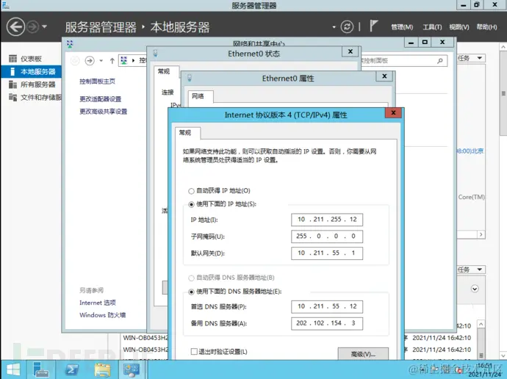Image resolution: width=507 pixels, height=379 pixels.
Task: Click the 备用 DNS 服务器 field
Action: [x=327, y=323]
